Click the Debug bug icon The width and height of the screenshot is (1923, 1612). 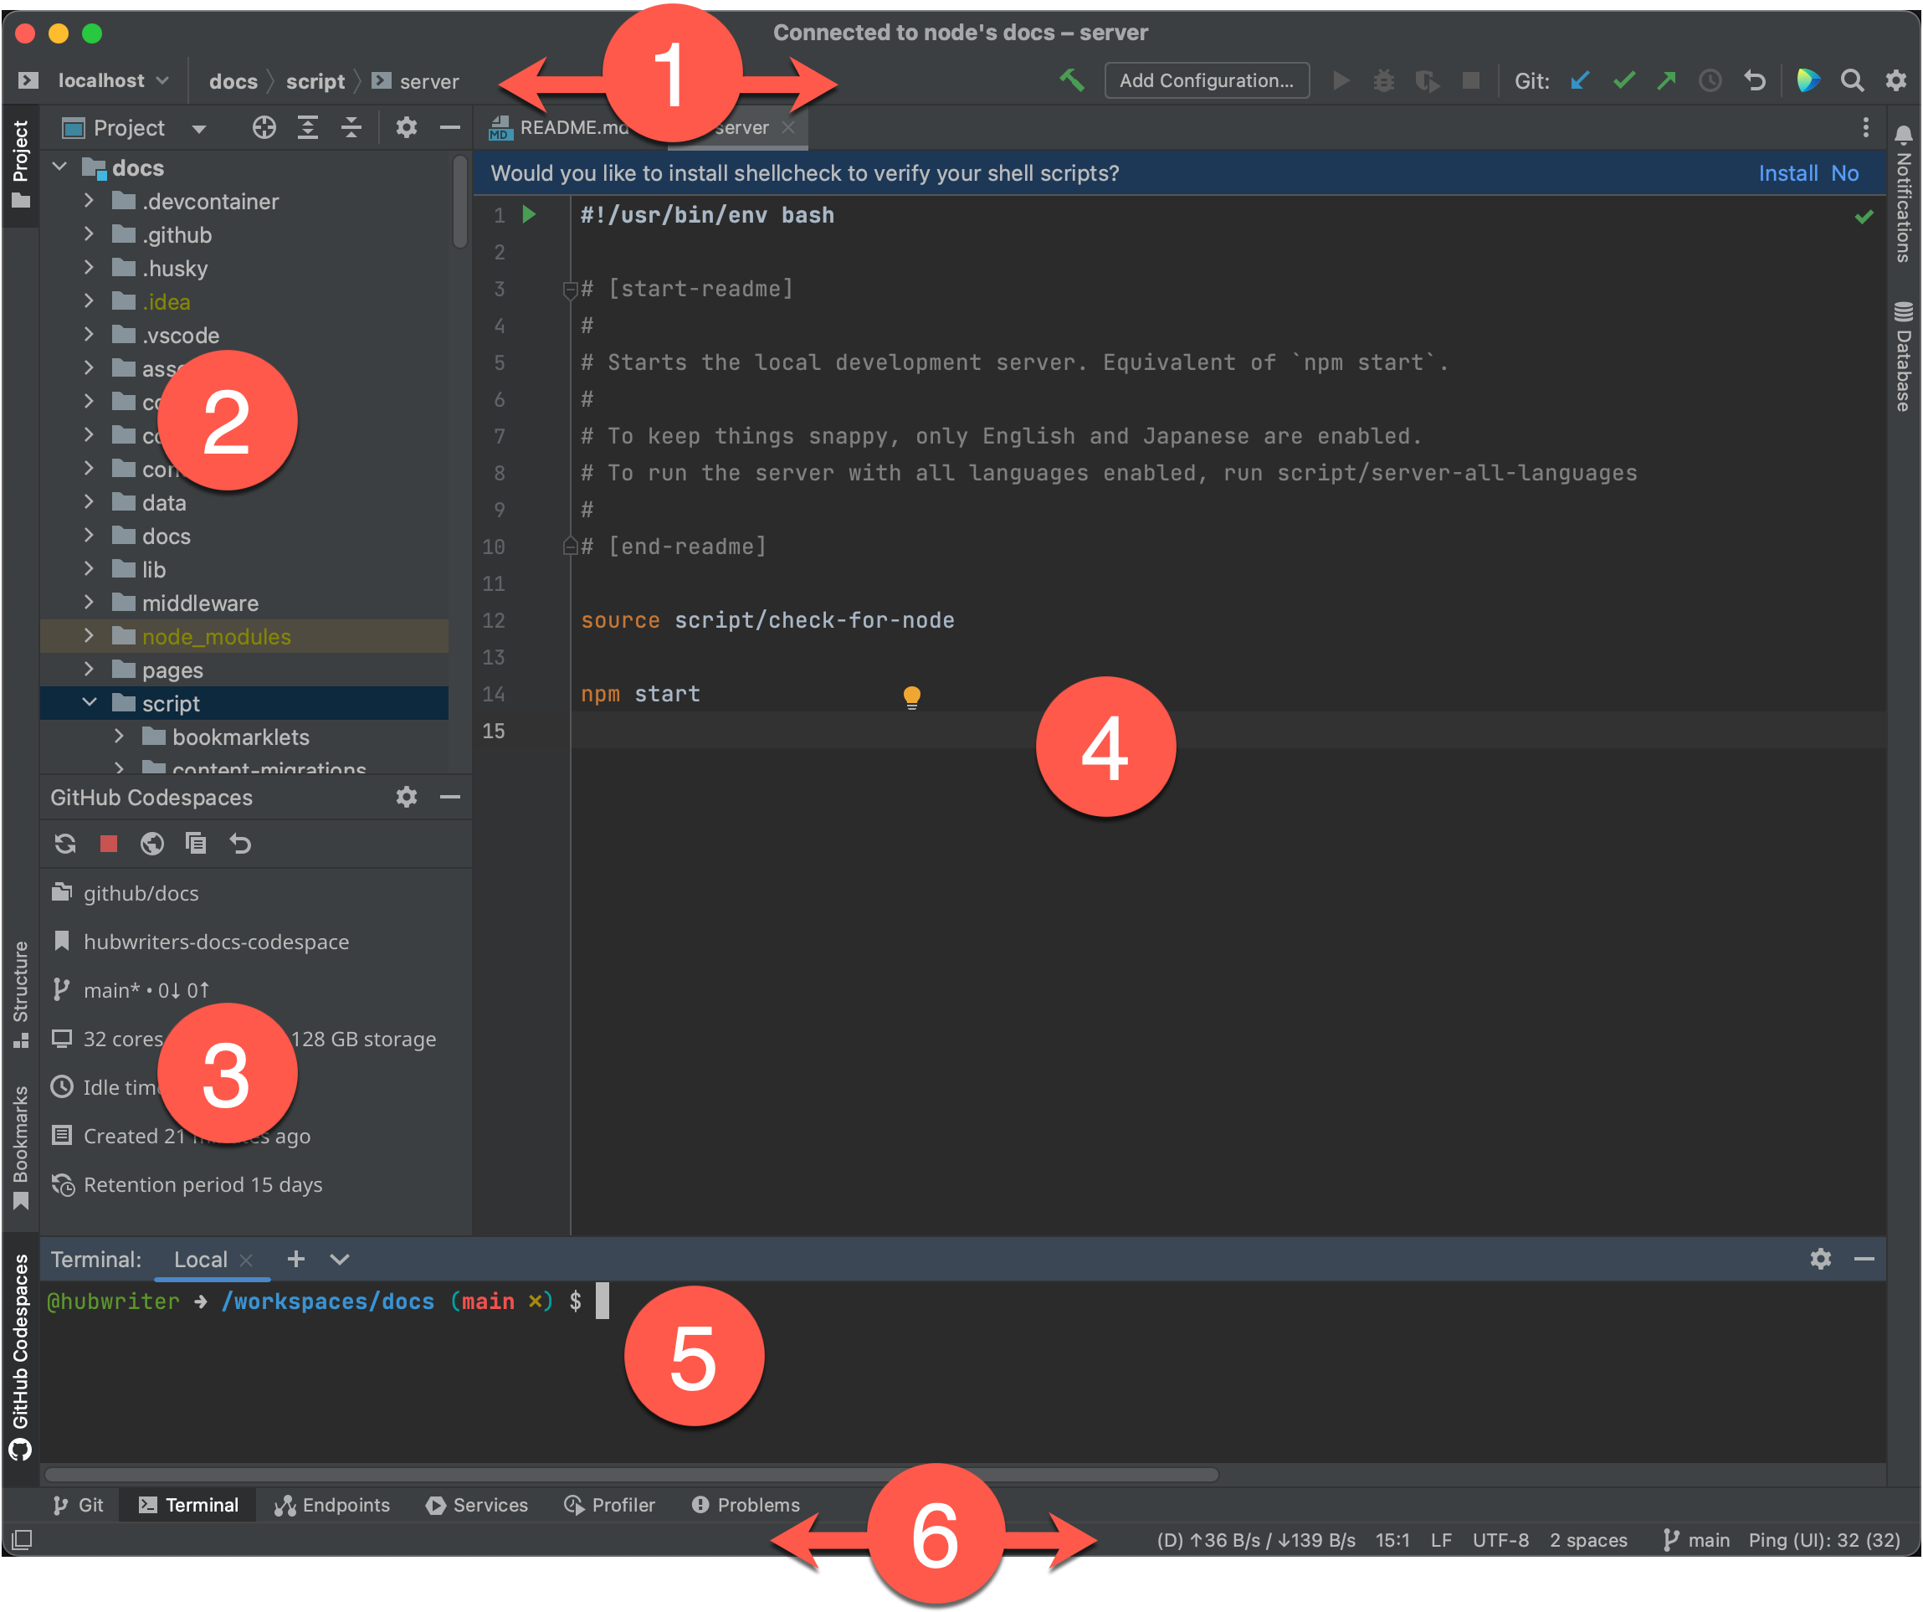[1383, 80]
